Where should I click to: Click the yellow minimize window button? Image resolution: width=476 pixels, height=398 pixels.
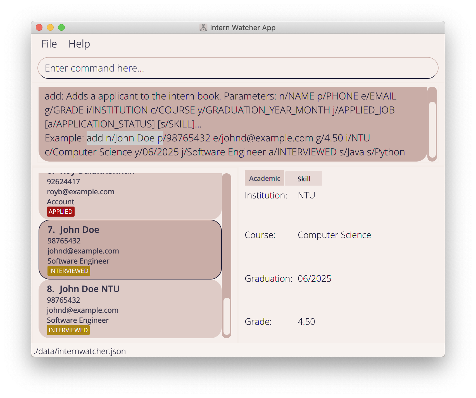(x=50, y=27)
